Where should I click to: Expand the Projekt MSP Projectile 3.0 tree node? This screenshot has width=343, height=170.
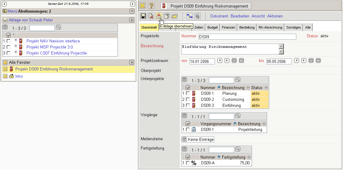click(x=16, y=47)
